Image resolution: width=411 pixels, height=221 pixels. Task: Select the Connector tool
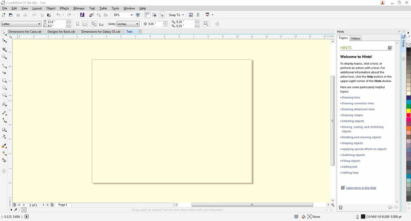point(4,120)
